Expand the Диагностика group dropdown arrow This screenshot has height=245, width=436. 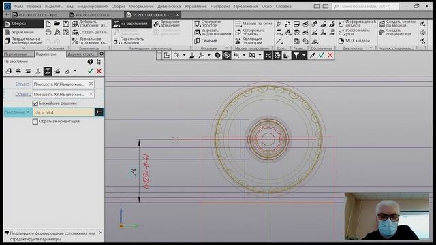point(371,48)
